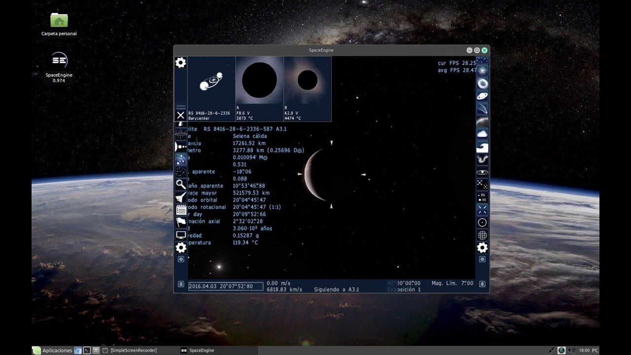Toggle clouds visibility icon
This screenshot has height=355, width=631.
point(482,134)
